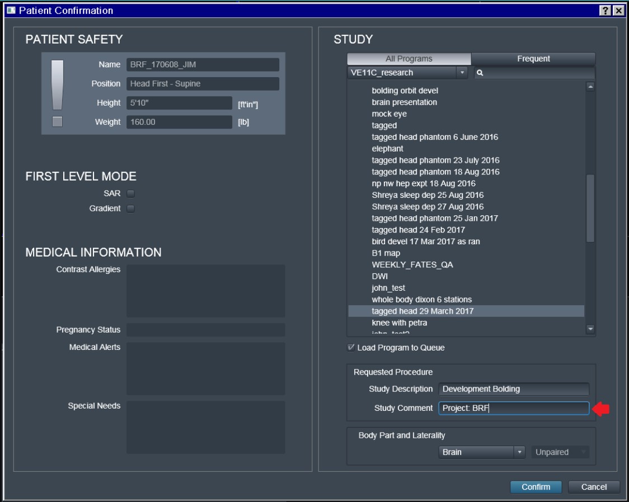Open the VE11C_research dropdown
Image resolution: width=629 pixels, height=502 pixels.
(x=407, y=73)
